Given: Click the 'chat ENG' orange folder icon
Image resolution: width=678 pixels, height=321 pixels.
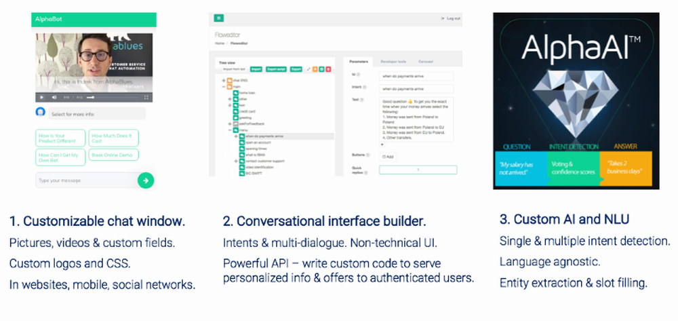Looking at the screenshot, I should [230, 81].
